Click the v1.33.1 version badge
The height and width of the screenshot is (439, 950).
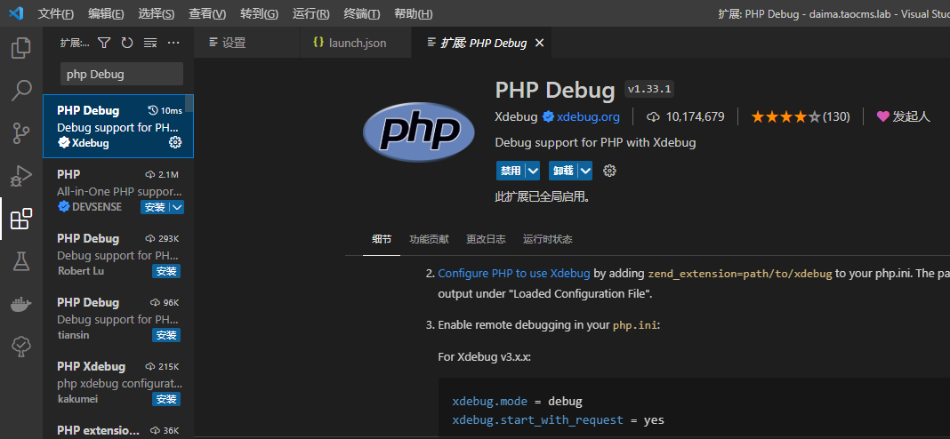(650, 90)
